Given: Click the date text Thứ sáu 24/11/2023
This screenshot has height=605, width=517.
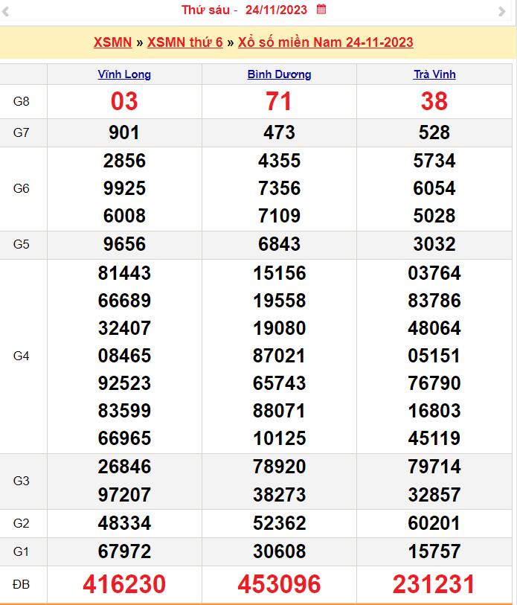Looking at the screenshot, I should pyautogui.click(x=245, y=10).
